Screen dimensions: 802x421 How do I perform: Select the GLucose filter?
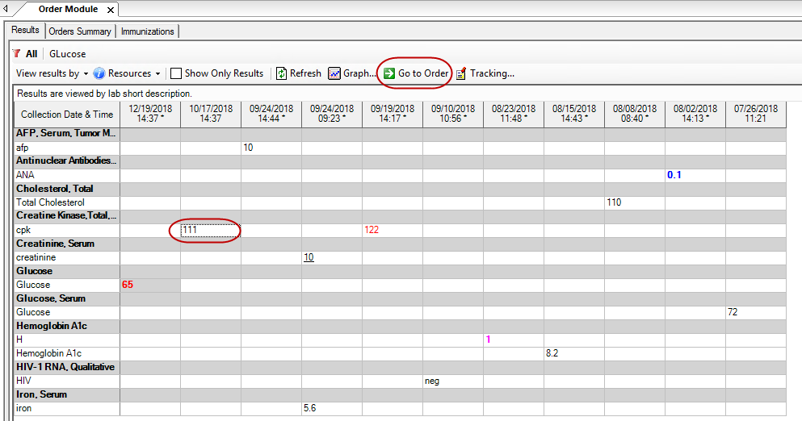point(68,54)
